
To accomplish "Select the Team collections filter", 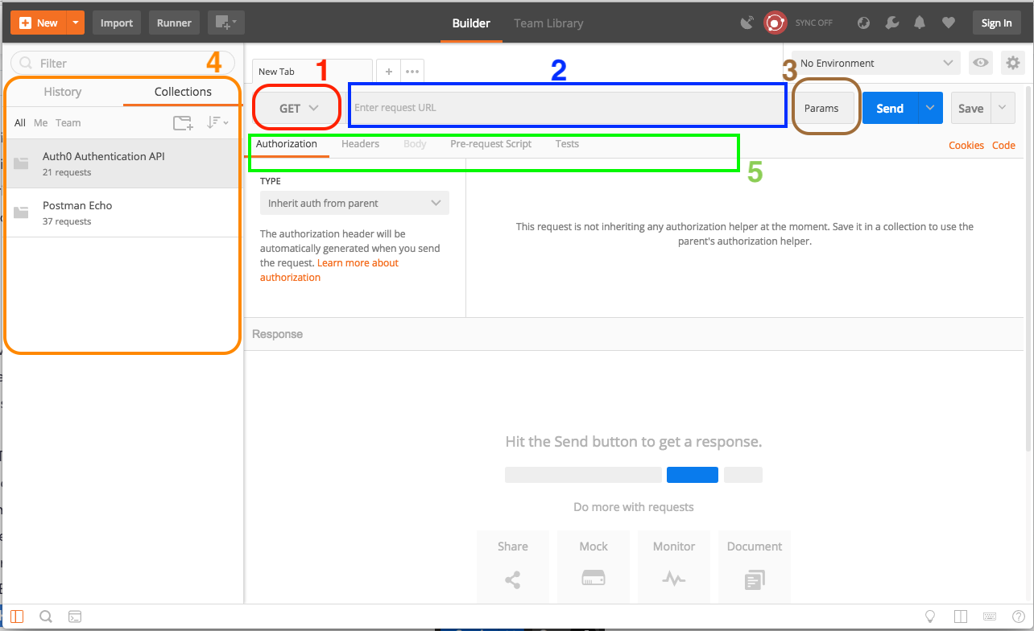I will click(68, 123).
